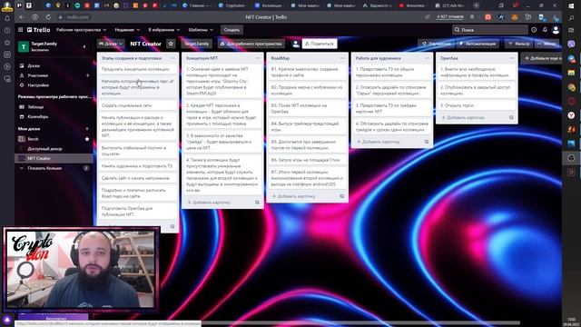
Task: Open the Target.Family workspace button on board bar
Action: (196, 44)
